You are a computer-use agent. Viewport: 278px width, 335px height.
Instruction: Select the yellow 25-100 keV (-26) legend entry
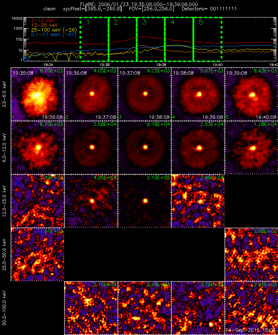pos(54,30)
